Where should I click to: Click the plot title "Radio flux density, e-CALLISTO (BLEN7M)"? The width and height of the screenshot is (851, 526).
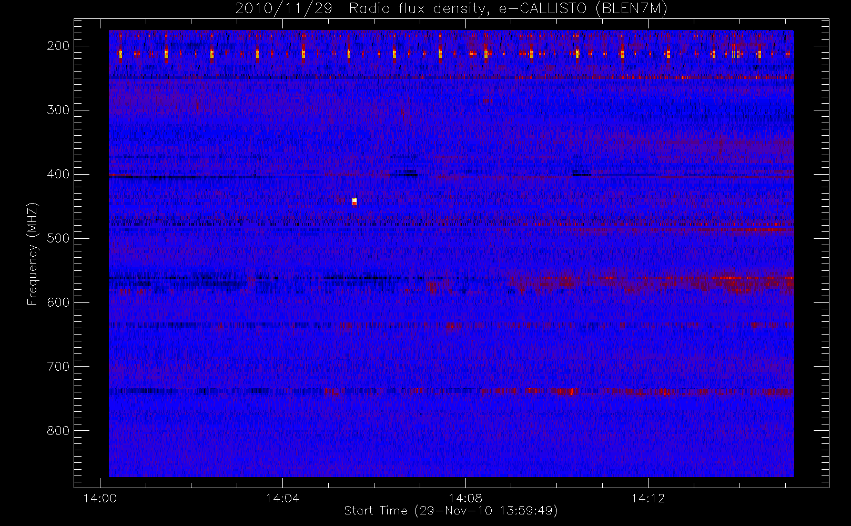pos(508,9)
